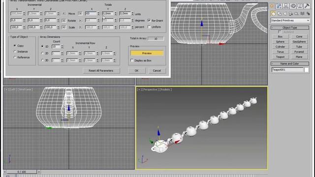Viewport: 315px width, 177px height.
Task: Click the Incremental Rotate X spinner
Action: click(x=24, y=21)
